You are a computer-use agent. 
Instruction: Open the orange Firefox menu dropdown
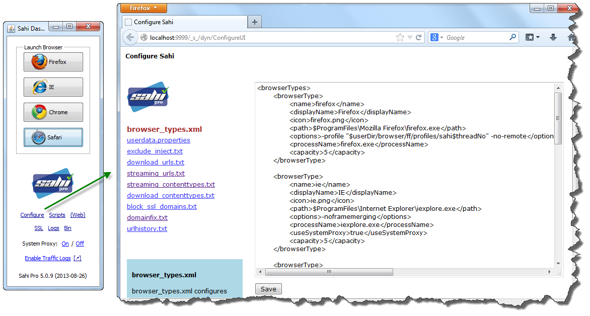click(143, 8)
